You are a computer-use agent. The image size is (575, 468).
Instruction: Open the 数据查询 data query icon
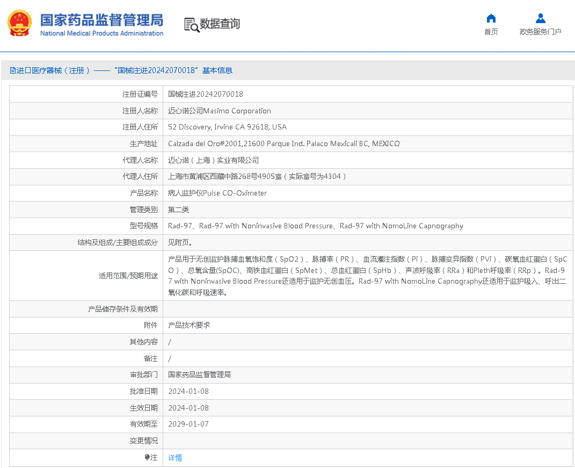(191, 25)
